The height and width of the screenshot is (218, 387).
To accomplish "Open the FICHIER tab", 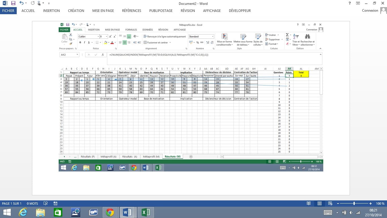I will click(8, 11).
